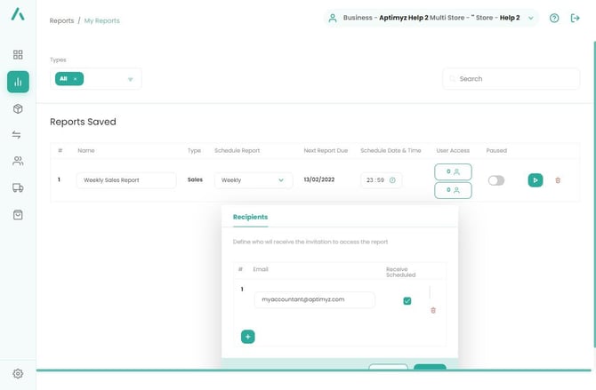Run the Weekly Sales Report play button
The width and height of the screenshot is (596, 390).
pos(535,180)
